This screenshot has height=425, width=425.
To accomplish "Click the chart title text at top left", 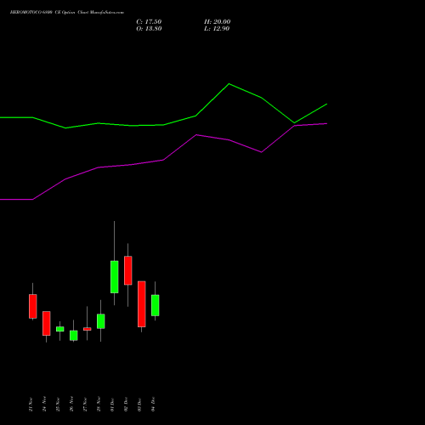I will coord(67,13).
